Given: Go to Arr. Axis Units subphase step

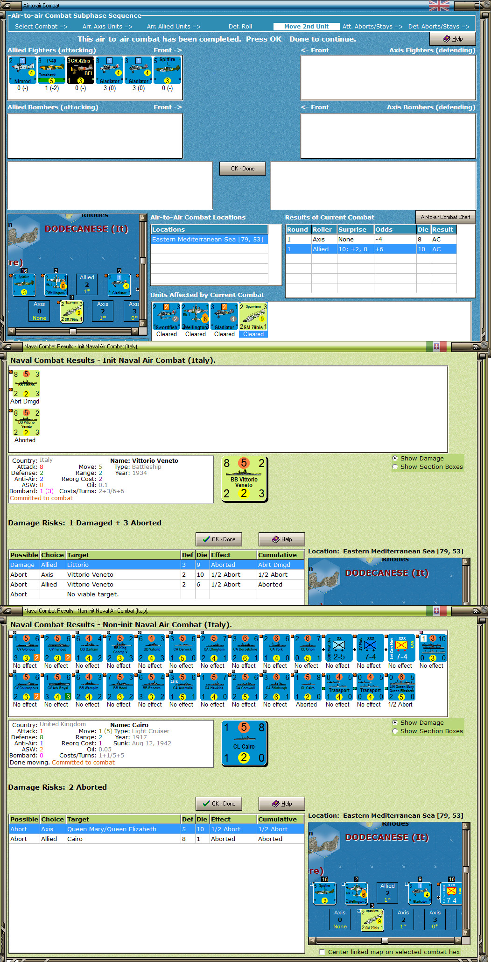Looking at the screenshot, I should [x=107, y=27].
